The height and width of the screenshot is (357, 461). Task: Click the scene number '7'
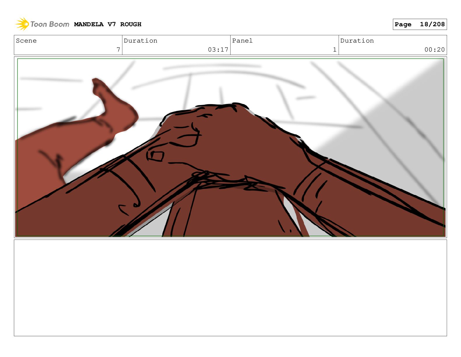point(118,50)
